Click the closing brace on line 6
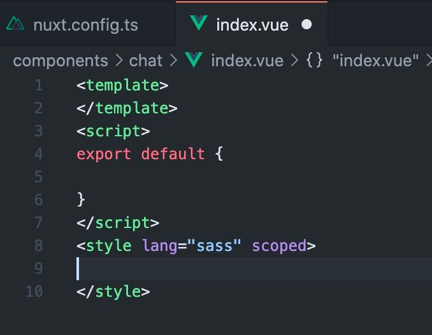The image size is (432, 335). [81, 199]
